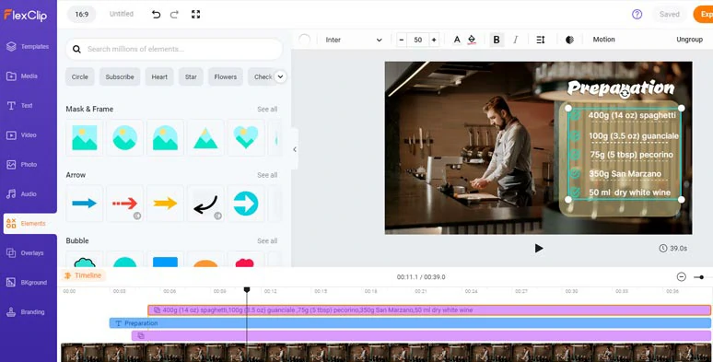Open the opacity setting icon

pos(569,40)
